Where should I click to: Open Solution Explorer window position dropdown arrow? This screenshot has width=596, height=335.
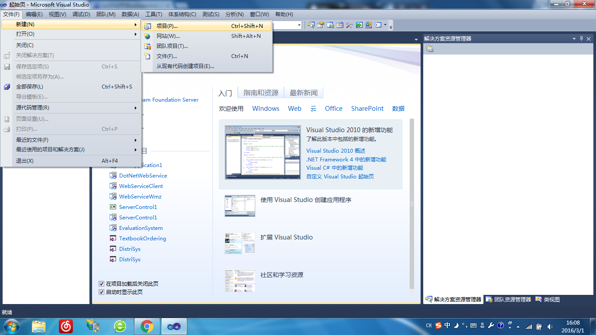coord(574,39)
